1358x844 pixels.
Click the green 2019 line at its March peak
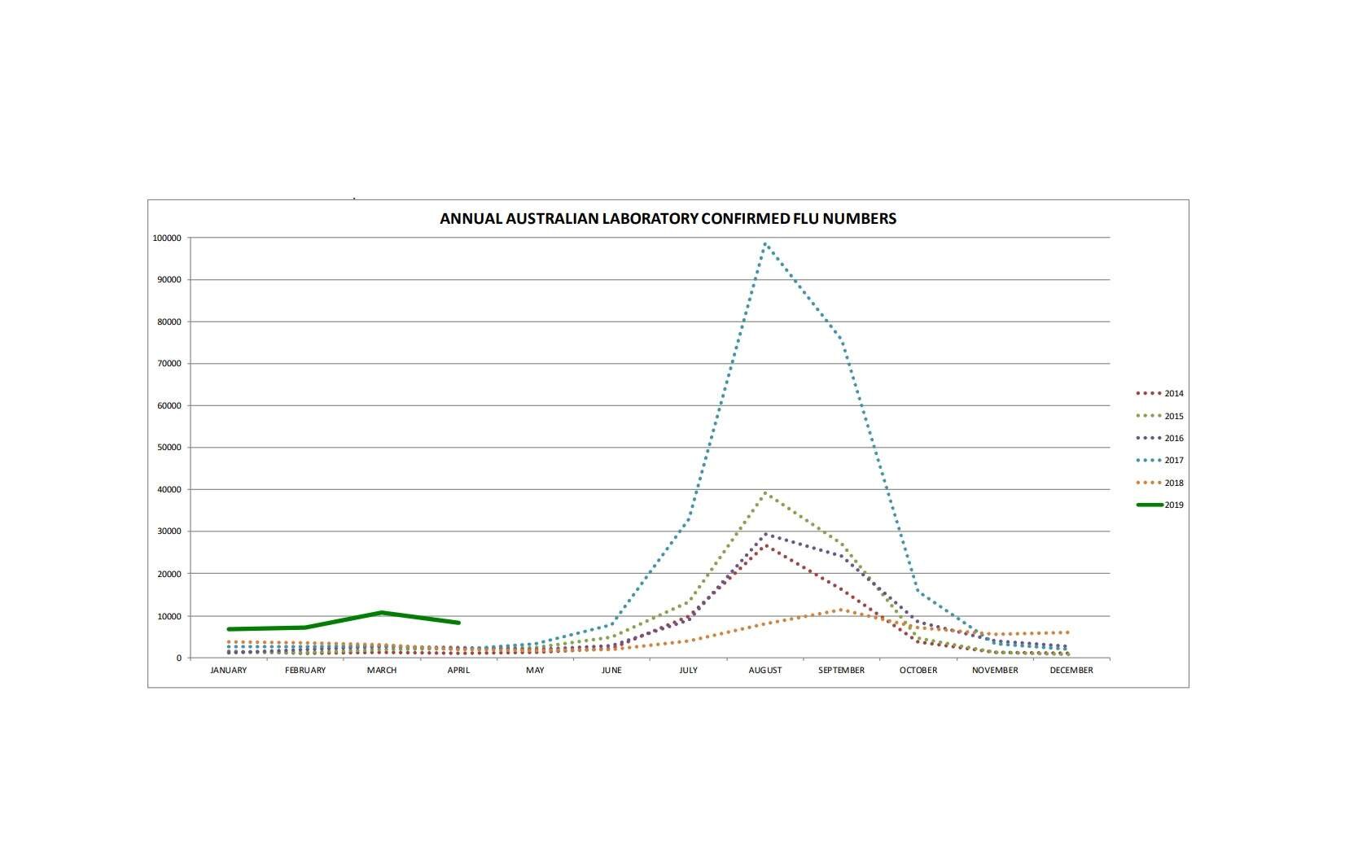[x=381, y=611]
